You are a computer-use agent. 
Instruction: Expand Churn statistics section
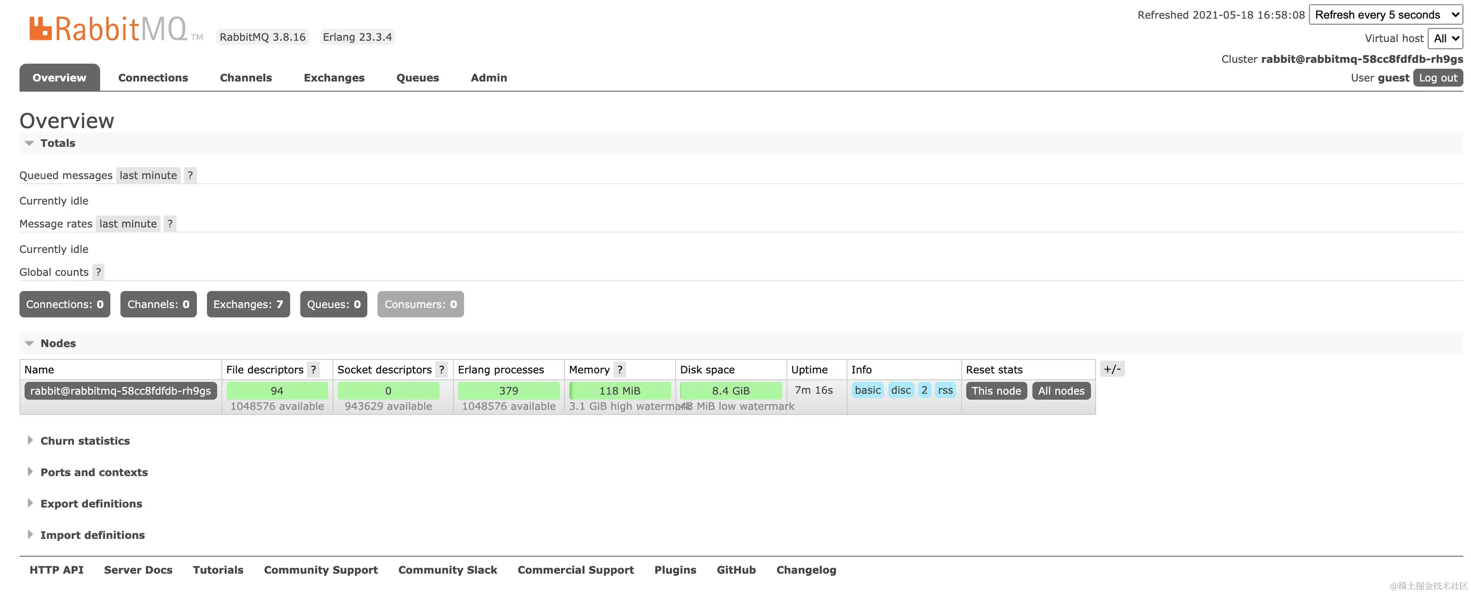click(x=85, y=441)
